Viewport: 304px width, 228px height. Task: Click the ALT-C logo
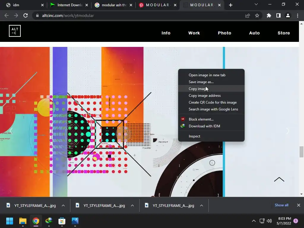tap(15, 31)
